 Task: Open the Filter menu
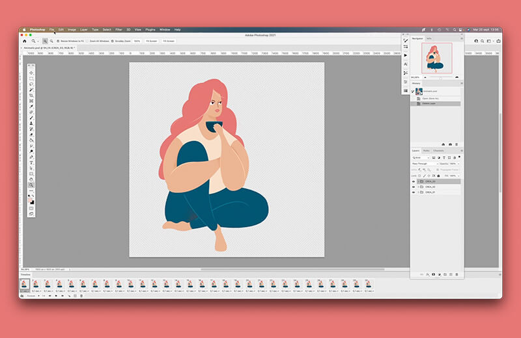tap(119, 29)
